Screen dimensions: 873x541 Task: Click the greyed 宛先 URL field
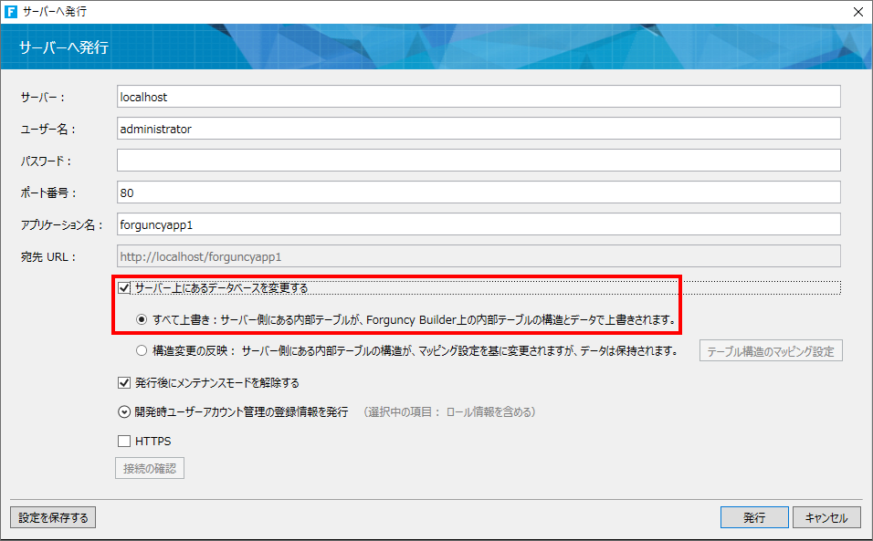pyautogui.click(x=479, y=256)
